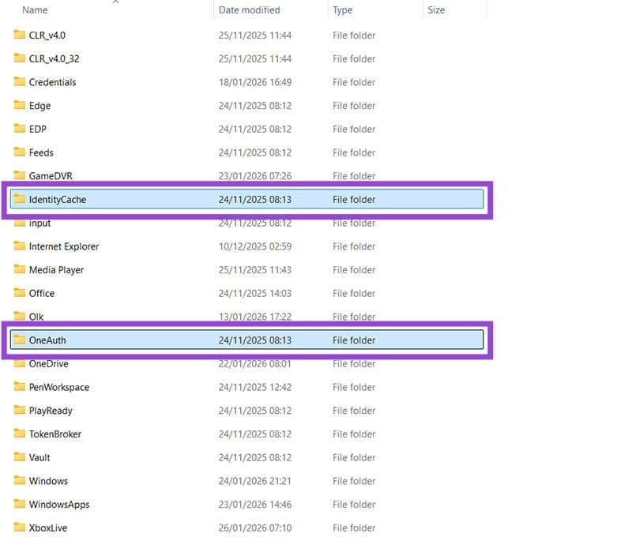Select the PenWorkspace folder name

(59, 387)
